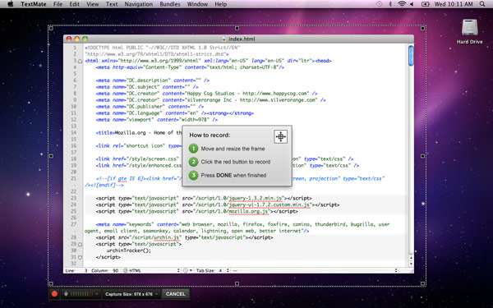Click the volume speaker menu bar icon
Viewport: 493px width, 308px height.
[412, 4]
